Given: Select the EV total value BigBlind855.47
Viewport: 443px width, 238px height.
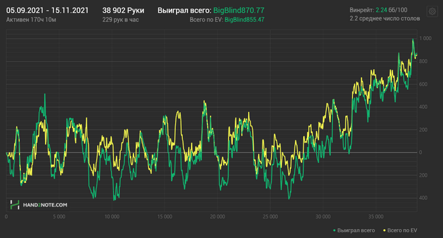Looking at the screenshot, I should tap(244, 20).
